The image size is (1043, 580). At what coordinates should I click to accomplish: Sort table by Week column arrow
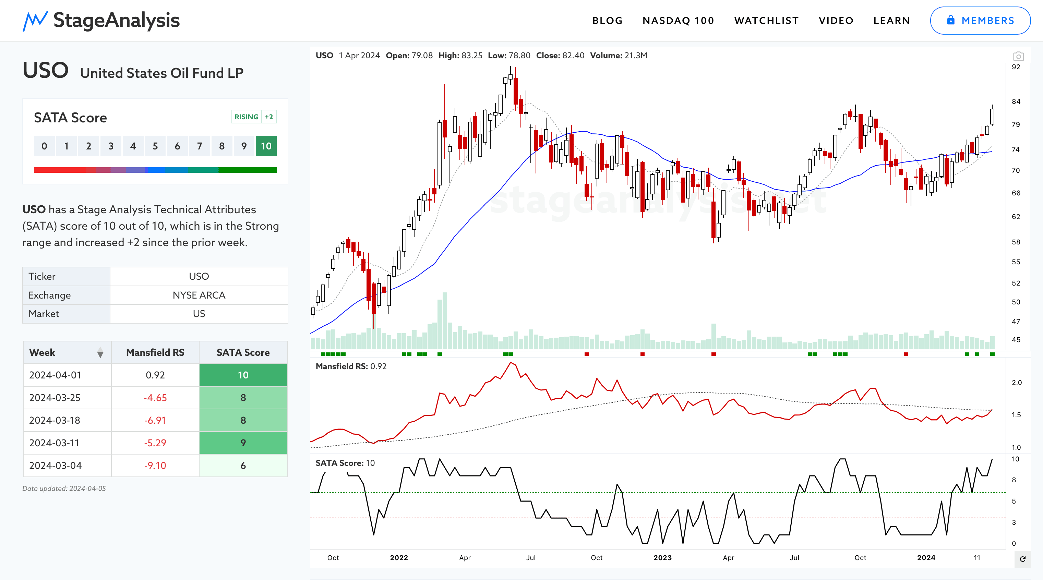(x=100, y=353)
